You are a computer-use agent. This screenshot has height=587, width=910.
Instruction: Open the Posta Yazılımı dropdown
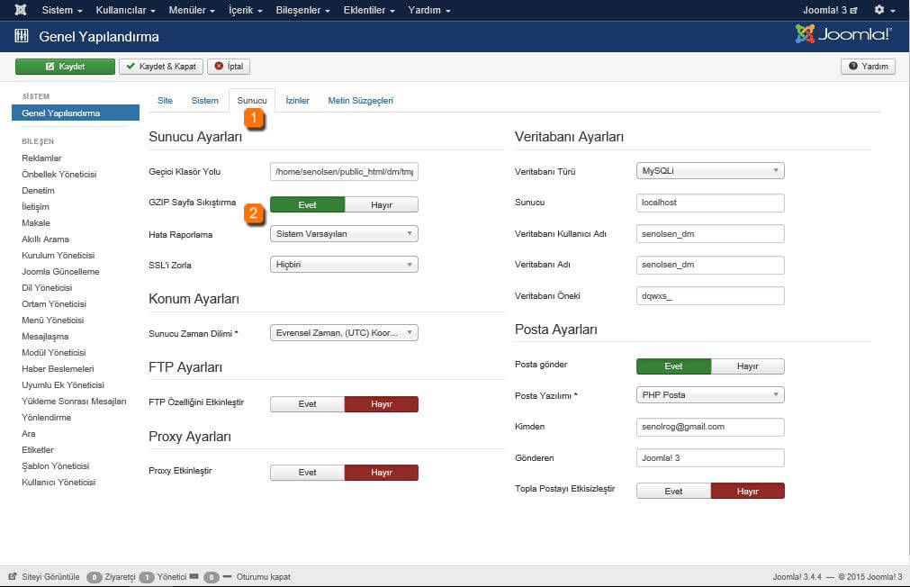710,395
